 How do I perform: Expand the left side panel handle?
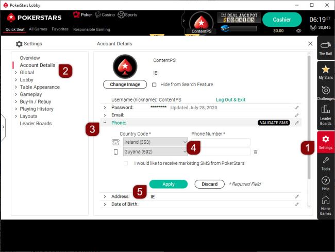coord(3,127)
